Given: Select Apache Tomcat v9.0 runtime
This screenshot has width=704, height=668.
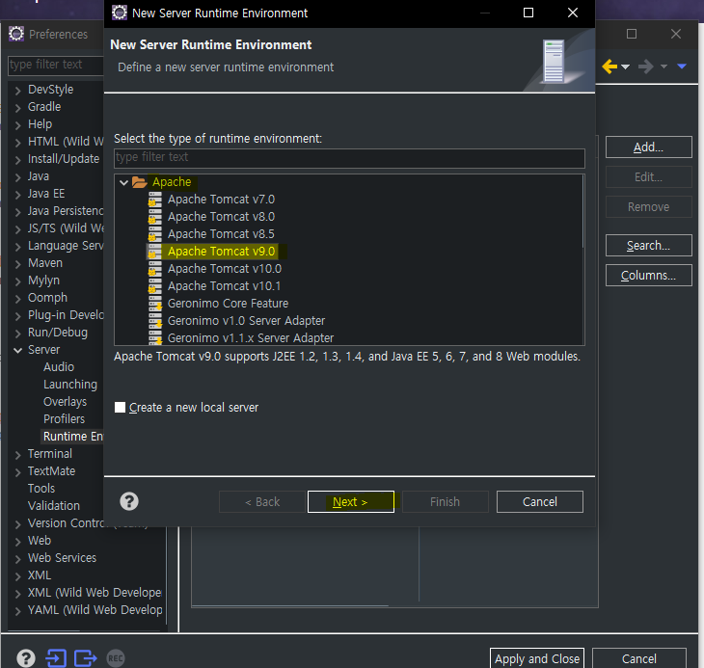Looking at the screenshot, I should (x=221, y=252).
